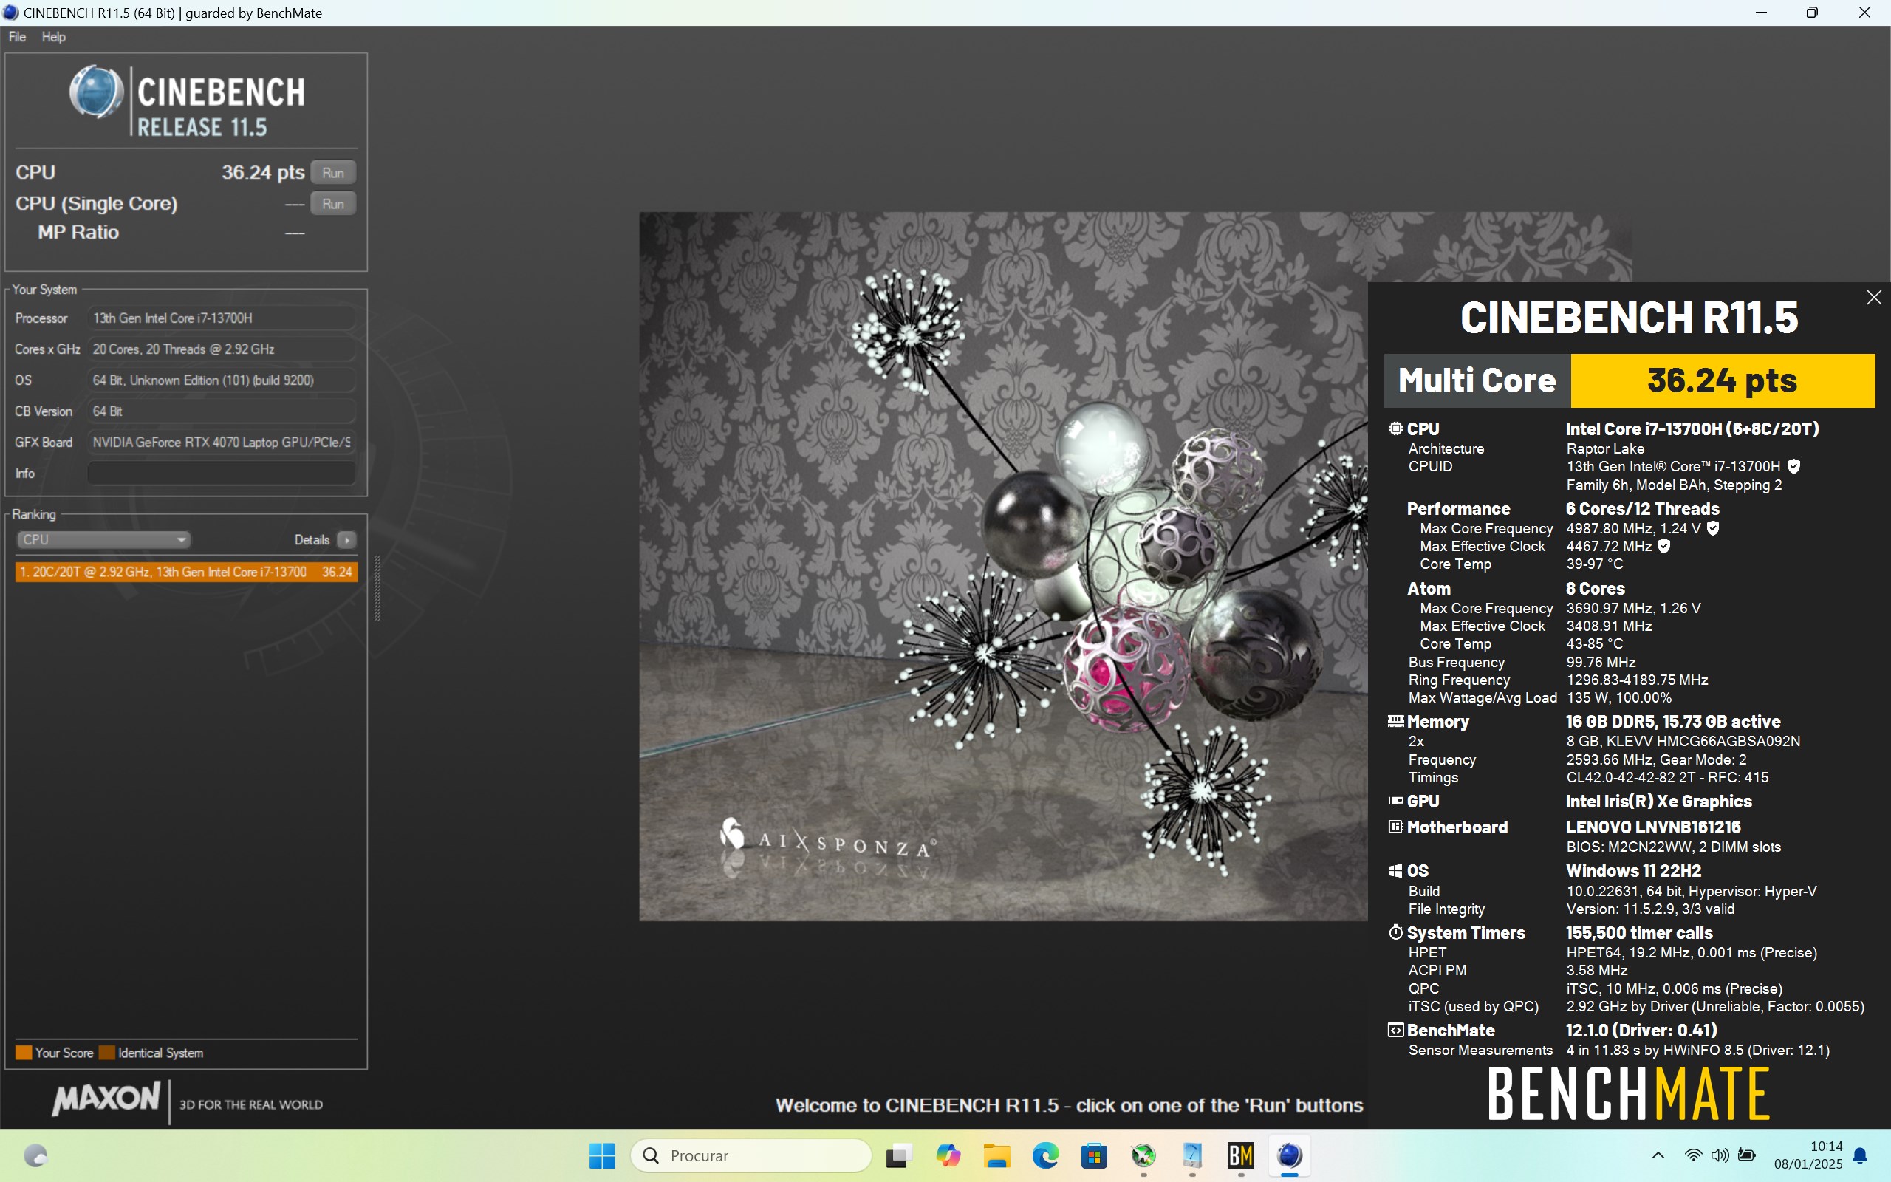Run the CPU multi-core benchmark
The height and width of the screenshot is (1182, 1891).
[x=333, y=173]
